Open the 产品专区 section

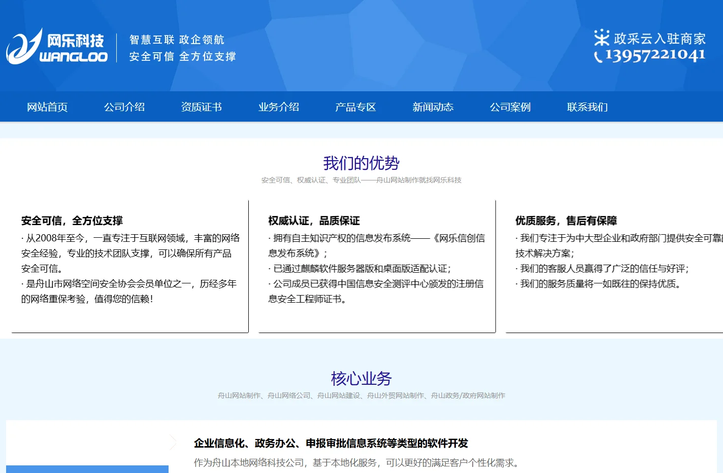355,107
